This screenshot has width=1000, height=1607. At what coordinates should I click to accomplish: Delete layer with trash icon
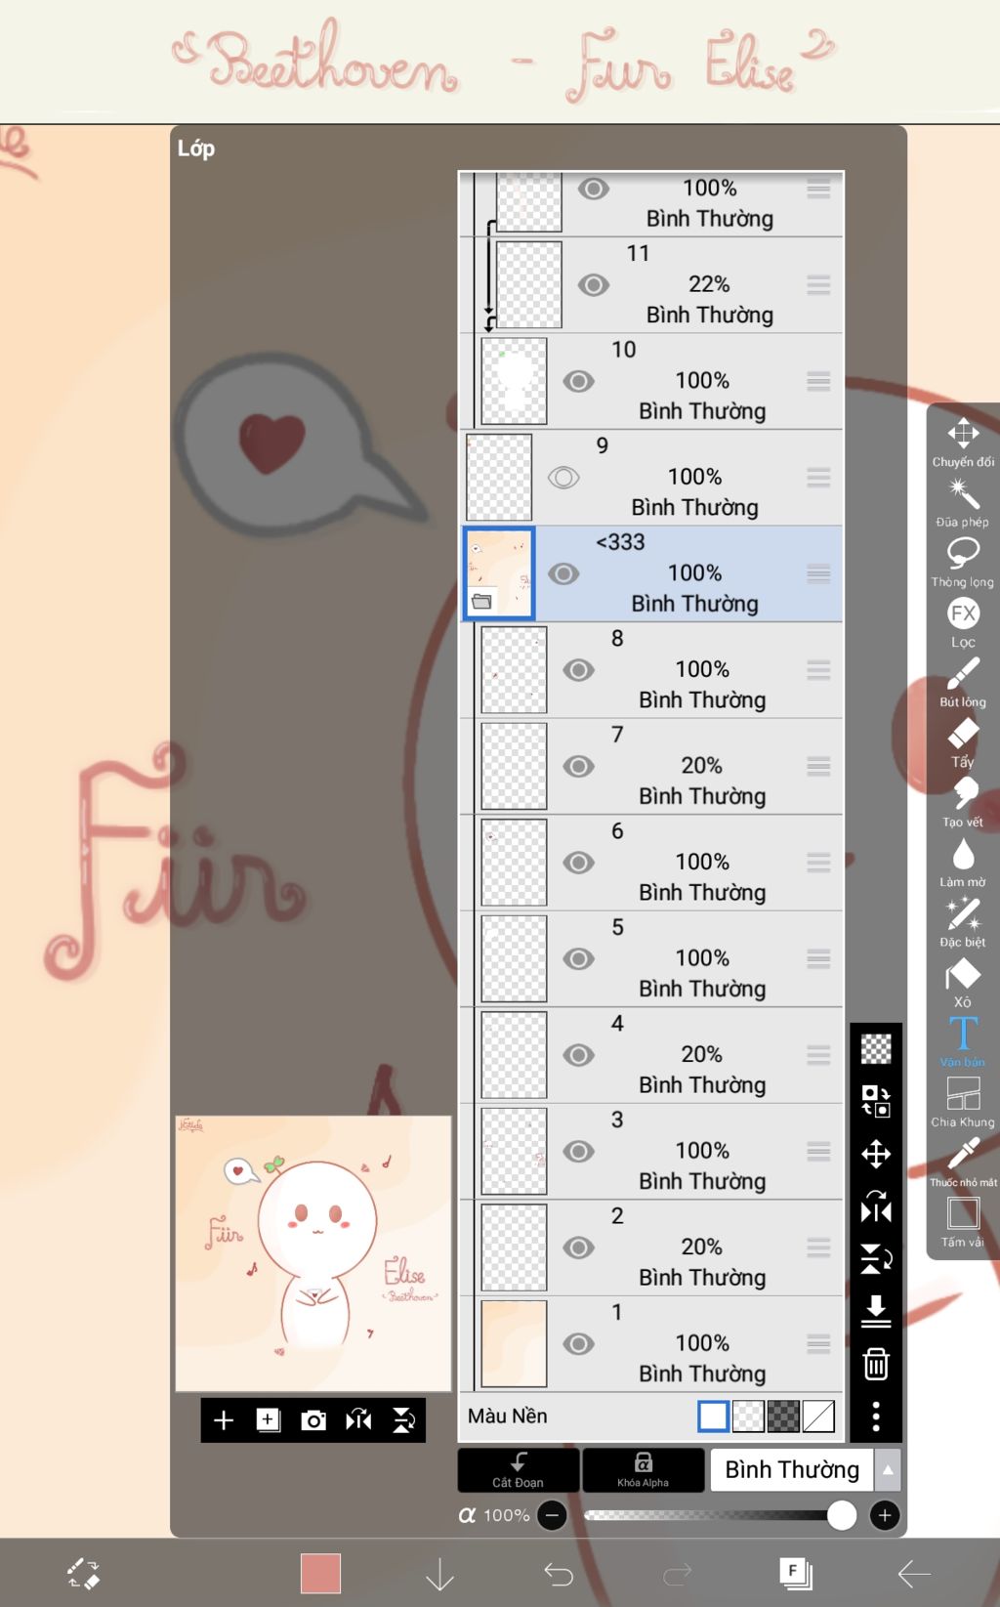tap(876, 1363)
